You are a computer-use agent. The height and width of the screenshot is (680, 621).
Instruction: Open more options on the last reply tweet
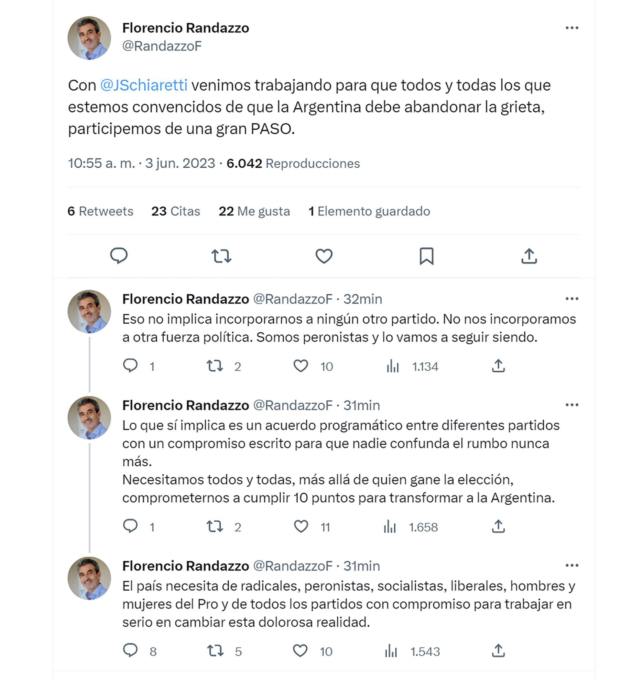(572, 566)
